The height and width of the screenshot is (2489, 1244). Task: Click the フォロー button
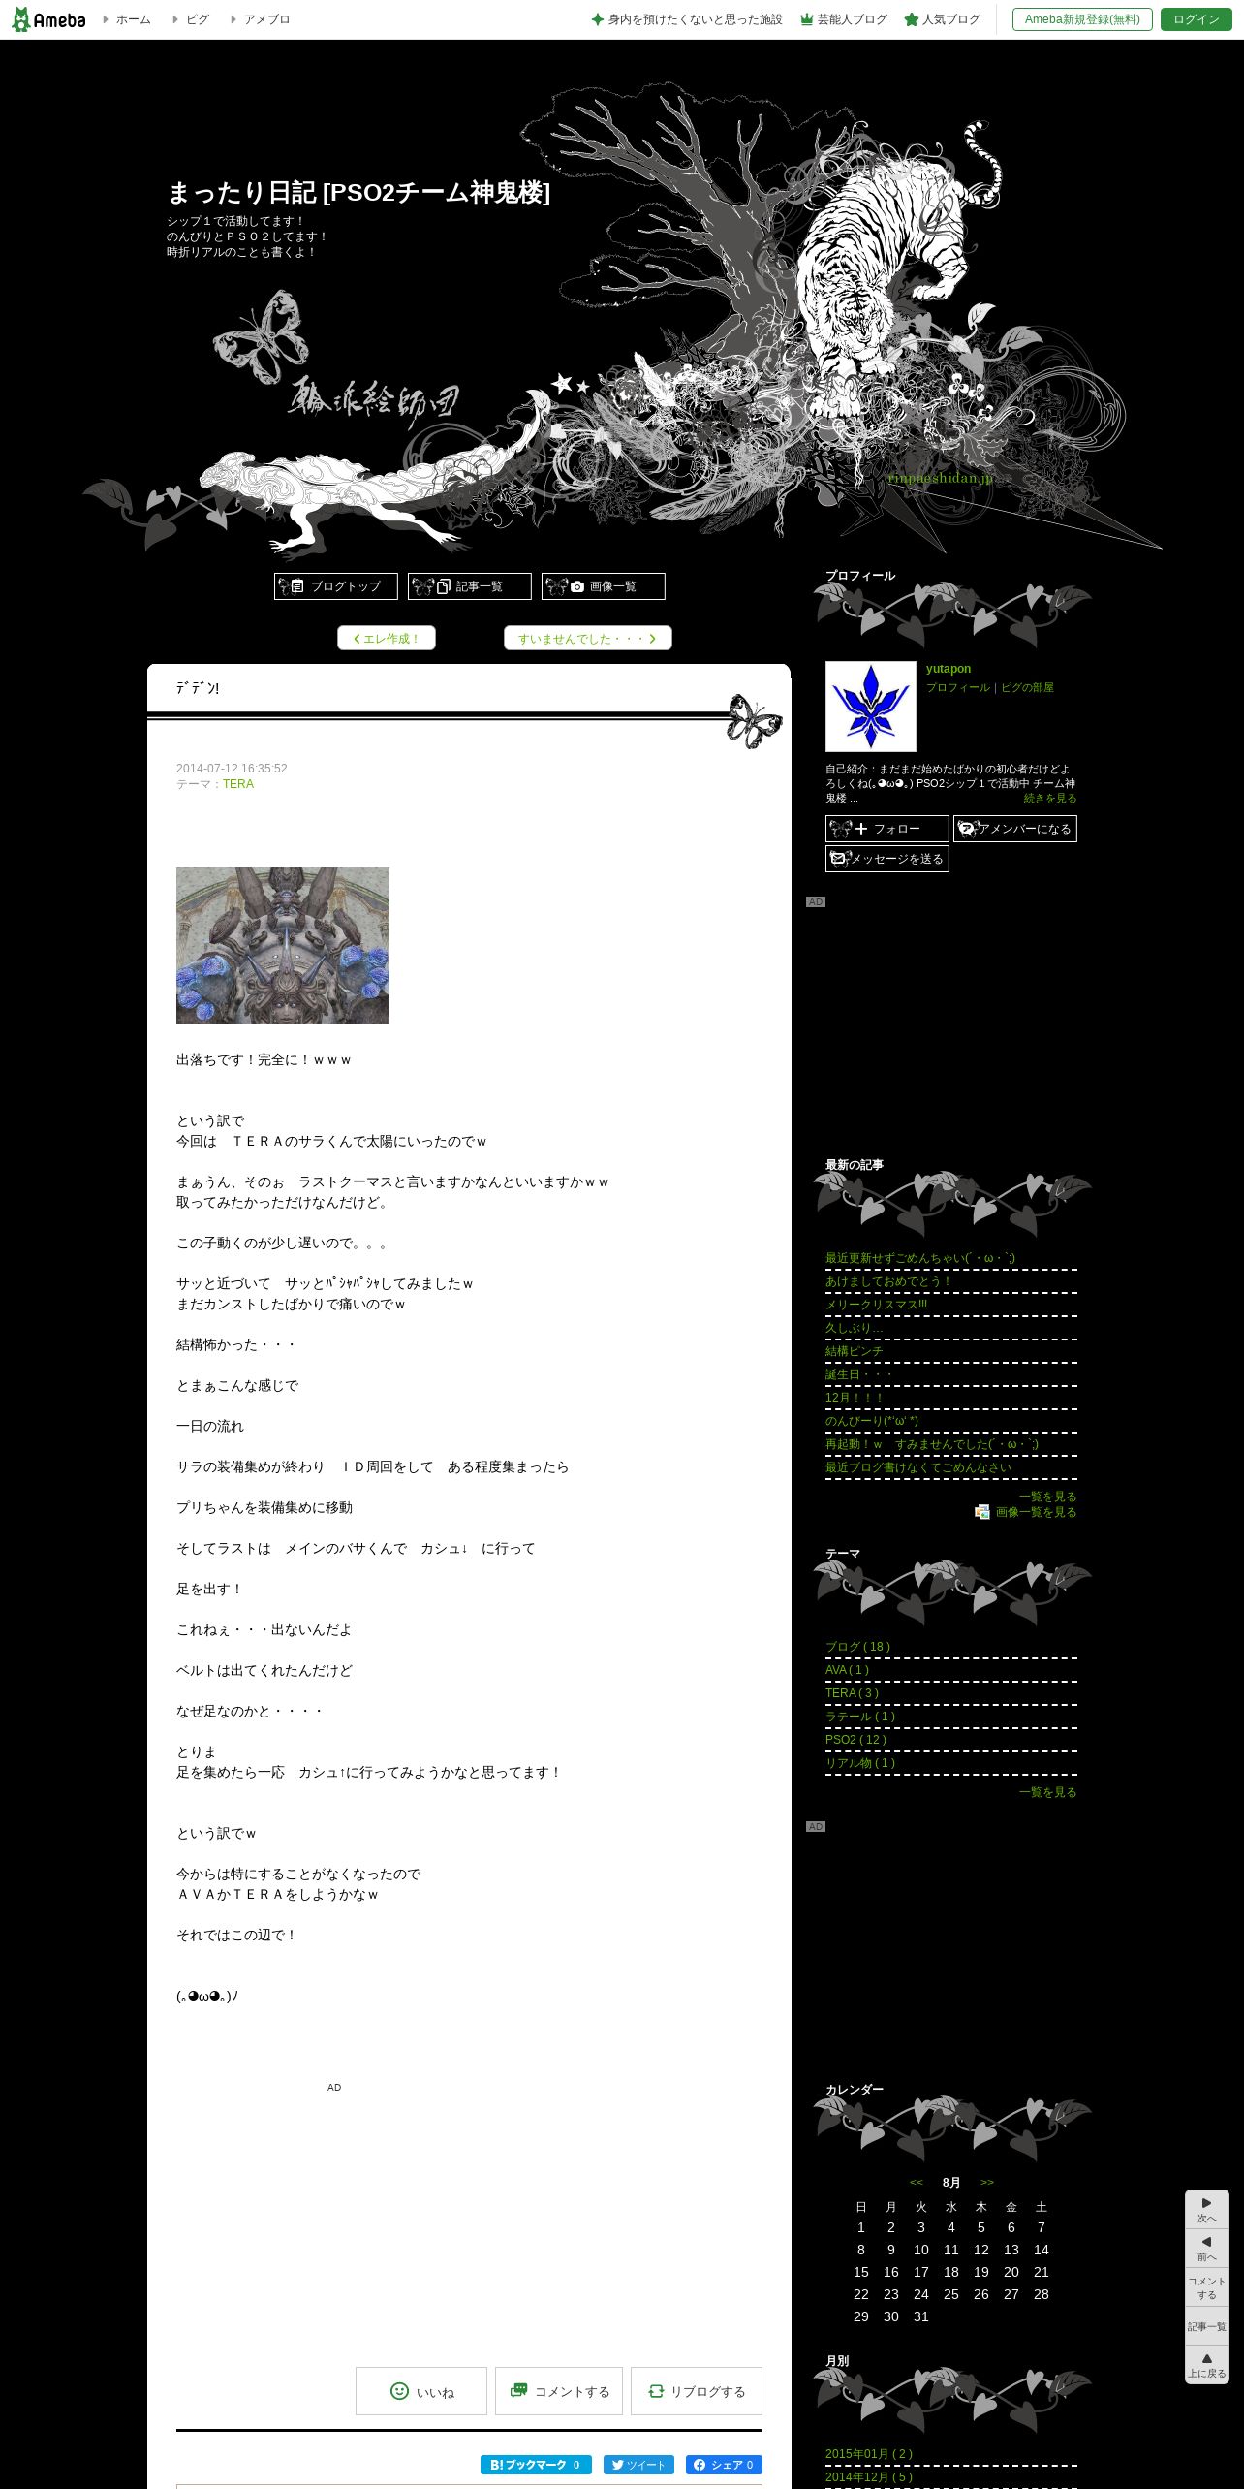887,829
